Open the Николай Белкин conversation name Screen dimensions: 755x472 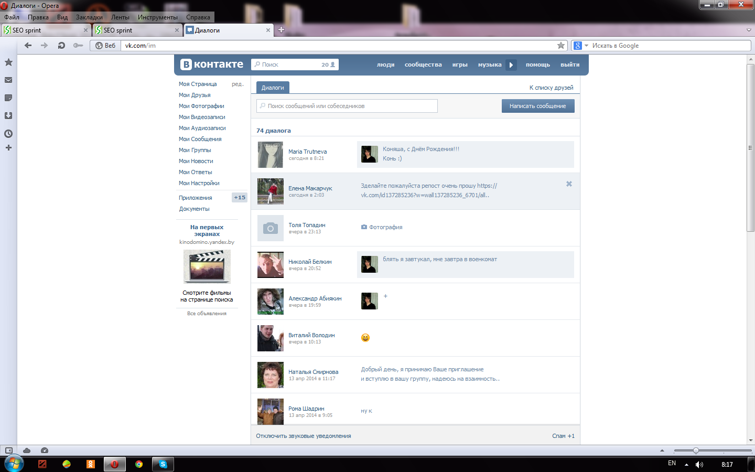pyautogui.click(x=310, y=262)
